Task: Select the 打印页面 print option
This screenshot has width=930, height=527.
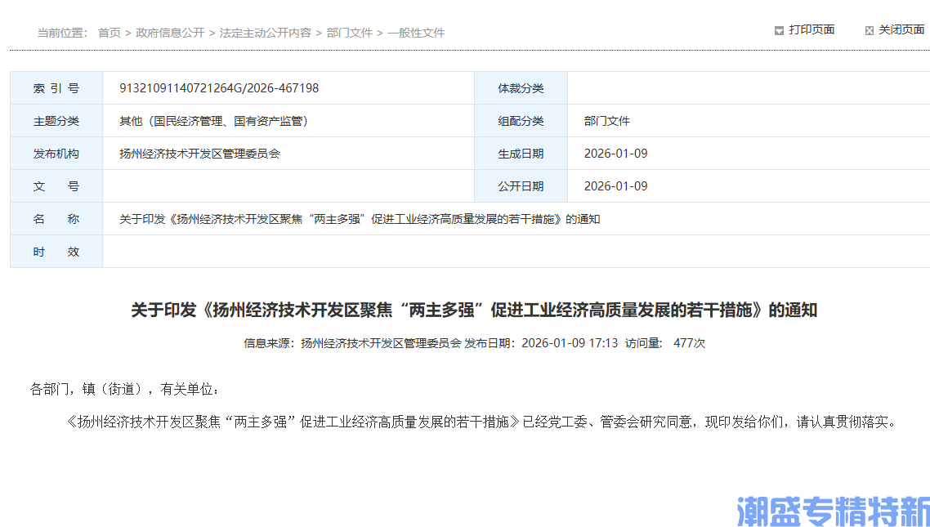Action: pyautogui.click(x=812, y=29)
